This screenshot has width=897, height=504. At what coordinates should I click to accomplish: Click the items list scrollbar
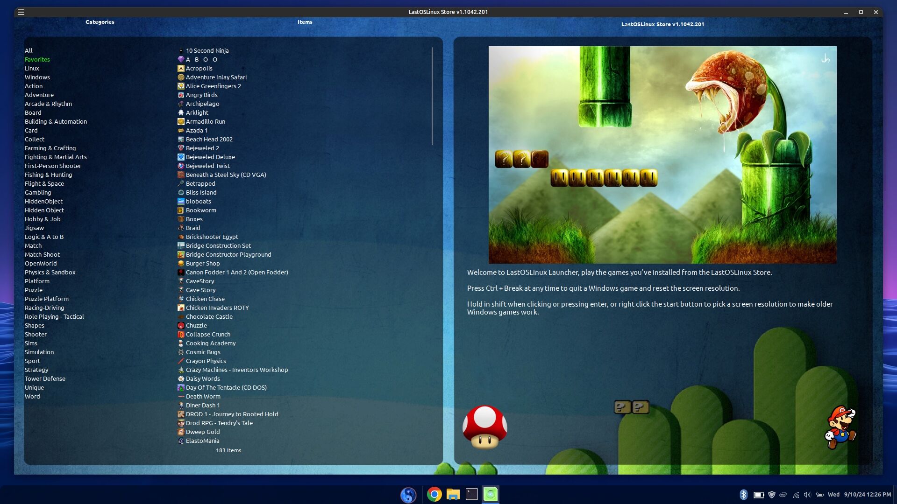[x=432, y=96]
